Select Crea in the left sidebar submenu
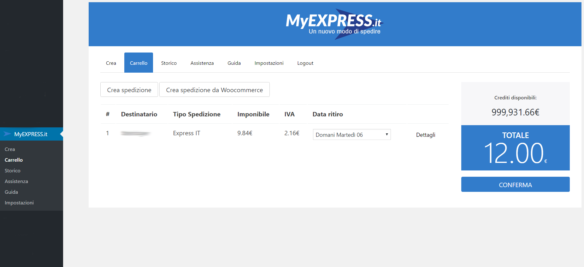The height and width of the screenshot is (267, 584). [10, 149]
